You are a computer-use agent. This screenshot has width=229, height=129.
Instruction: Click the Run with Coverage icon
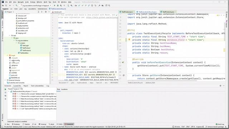pos(61,6)
